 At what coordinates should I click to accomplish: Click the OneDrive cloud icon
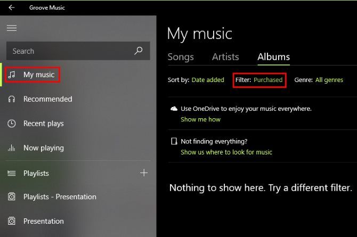coord(174,109)
